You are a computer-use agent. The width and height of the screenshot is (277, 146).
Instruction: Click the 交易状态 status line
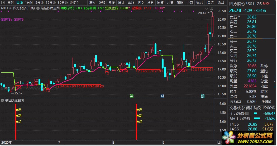pyautogui.click(x=252, y=108)
